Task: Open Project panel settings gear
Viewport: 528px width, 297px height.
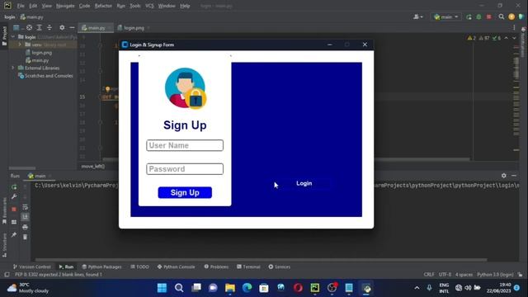Action: click(62, 27)
